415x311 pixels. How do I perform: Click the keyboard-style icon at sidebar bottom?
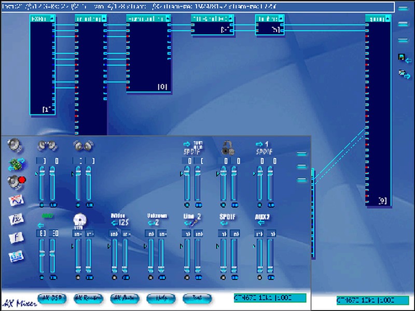[16, 256]
